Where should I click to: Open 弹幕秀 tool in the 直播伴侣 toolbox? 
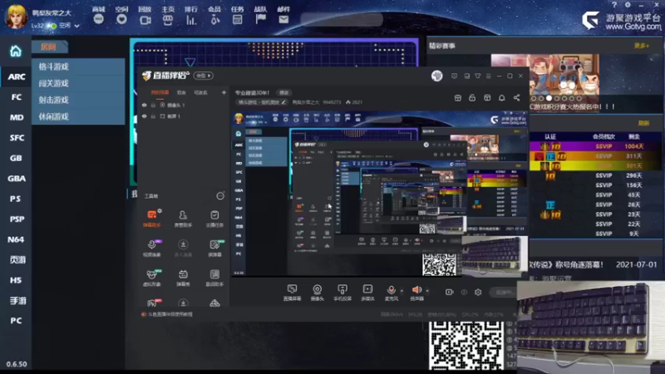pyautogui.click(x=183, y=278)
